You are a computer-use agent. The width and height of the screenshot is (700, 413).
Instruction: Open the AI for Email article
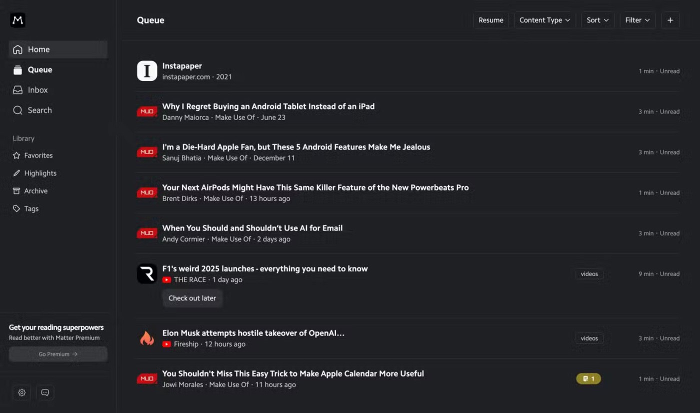click(x=252, y=228)
